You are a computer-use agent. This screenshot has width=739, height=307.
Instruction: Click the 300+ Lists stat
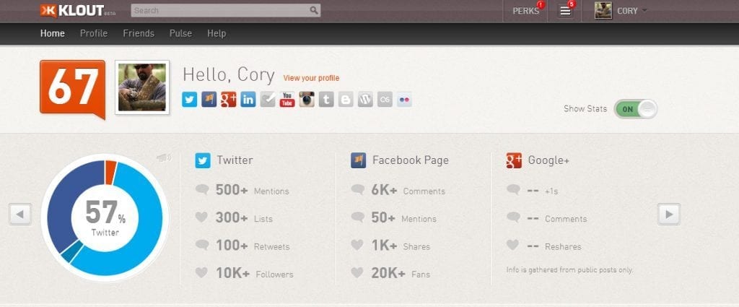pyautogui.click(x=234, y=218)
